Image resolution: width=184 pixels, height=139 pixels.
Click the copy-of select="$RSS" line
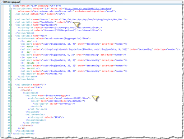[x=46, y=117]
